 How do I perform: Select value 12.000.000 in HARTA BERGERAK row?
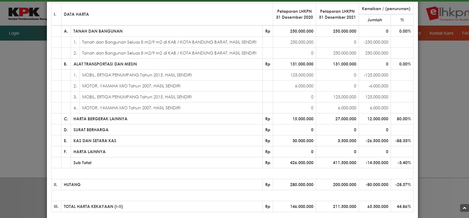378,119
